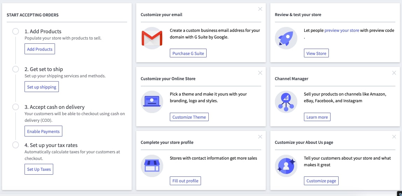Click the rocket icon for store review
Screen dimensions: 402x196
coord(286,38)
